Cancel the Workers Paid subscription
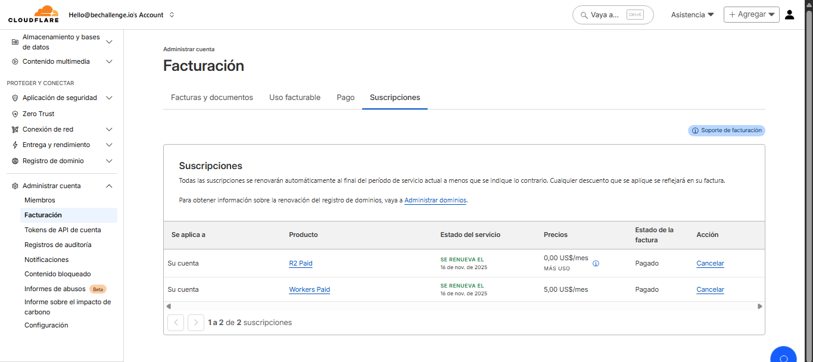This screenshot has width=813, height=362. click(710, 289)
